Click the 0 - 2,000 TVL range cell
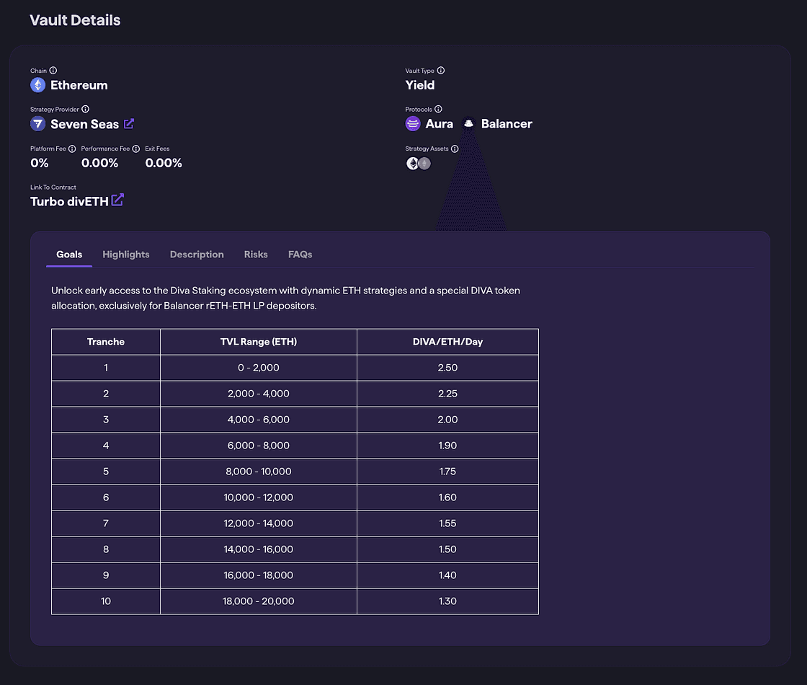 click(259, 368)
